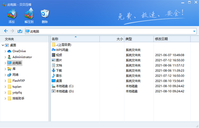Collapse the 桌面 tree node
This screenshot has width=199, height=128.
click(3, 45)
